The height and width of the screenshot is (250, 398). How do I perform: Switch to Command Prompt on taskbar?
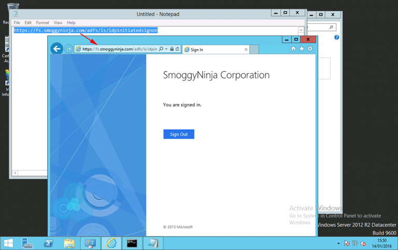132,243
